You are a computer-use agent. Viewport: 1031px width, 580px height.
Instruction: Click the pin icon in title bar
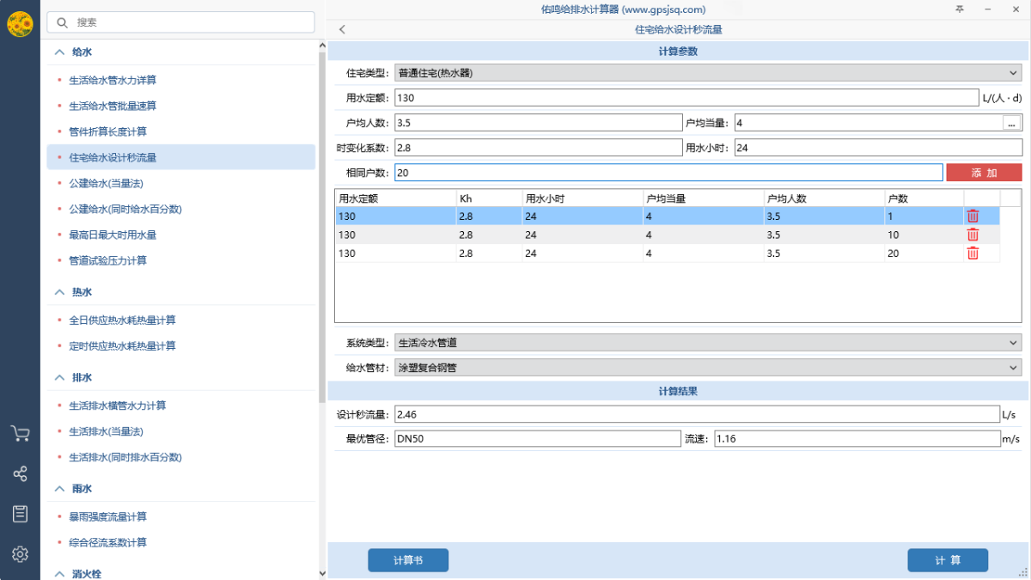coord(960,9)
